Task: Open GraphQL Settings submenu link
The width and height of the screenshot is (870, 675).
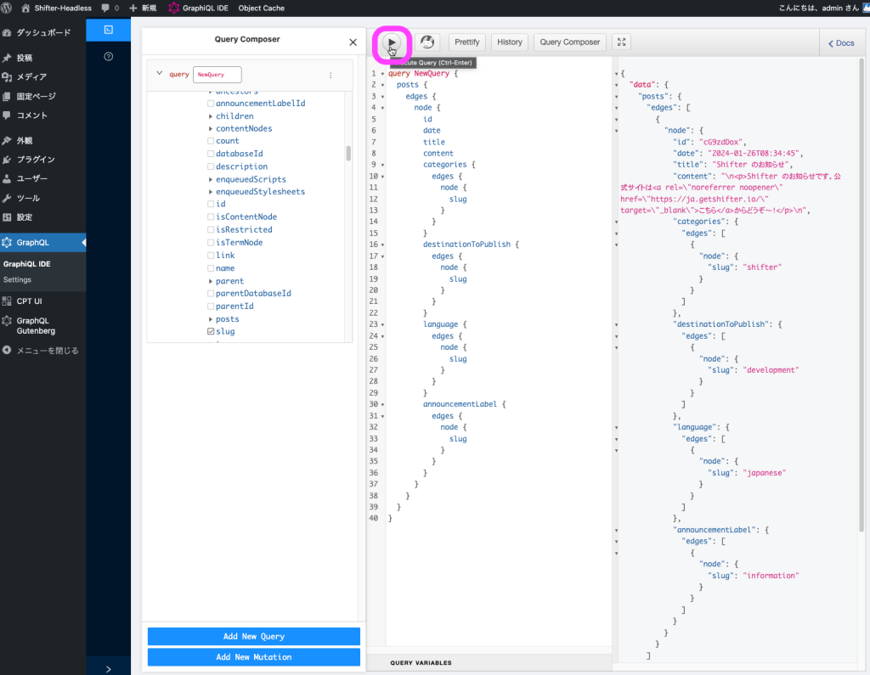Action: [17, 280]
